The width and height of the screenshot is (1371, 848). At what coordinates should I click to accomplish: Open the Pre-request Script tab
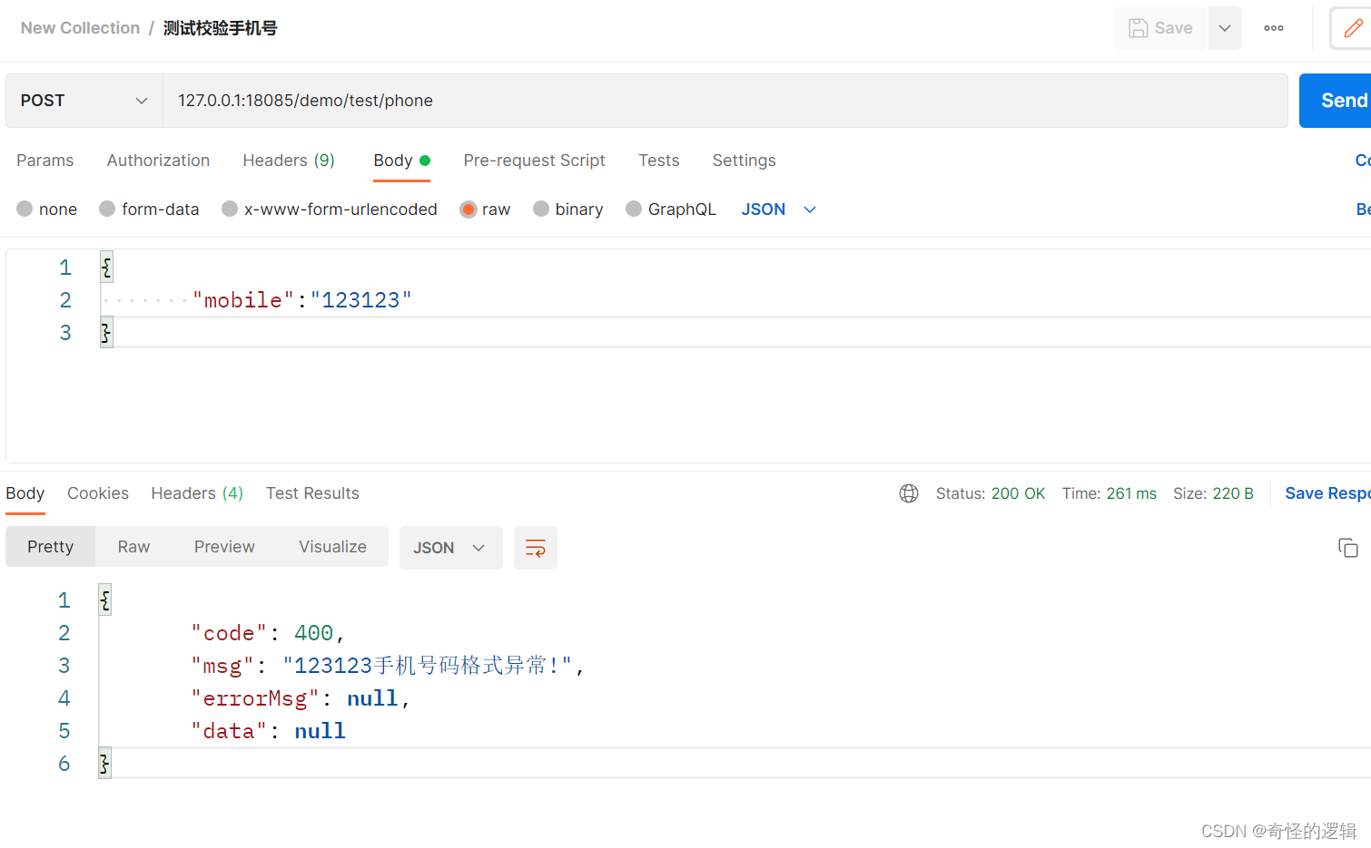click(x=534, y=161)
